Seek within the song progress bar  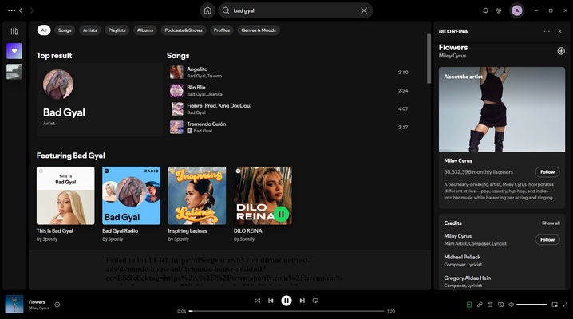click(286, 311)
